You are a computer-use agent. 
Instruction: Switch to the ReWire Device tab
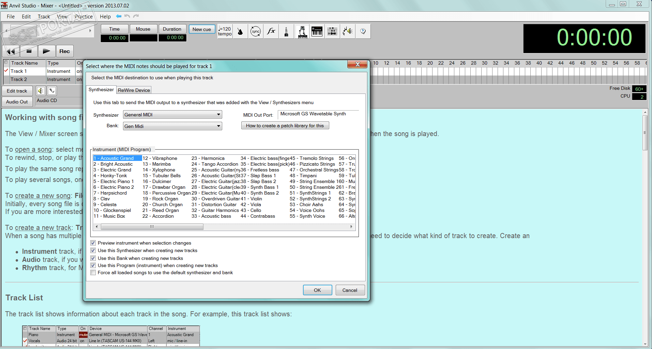pyautogui.click(x=134, y=90)
